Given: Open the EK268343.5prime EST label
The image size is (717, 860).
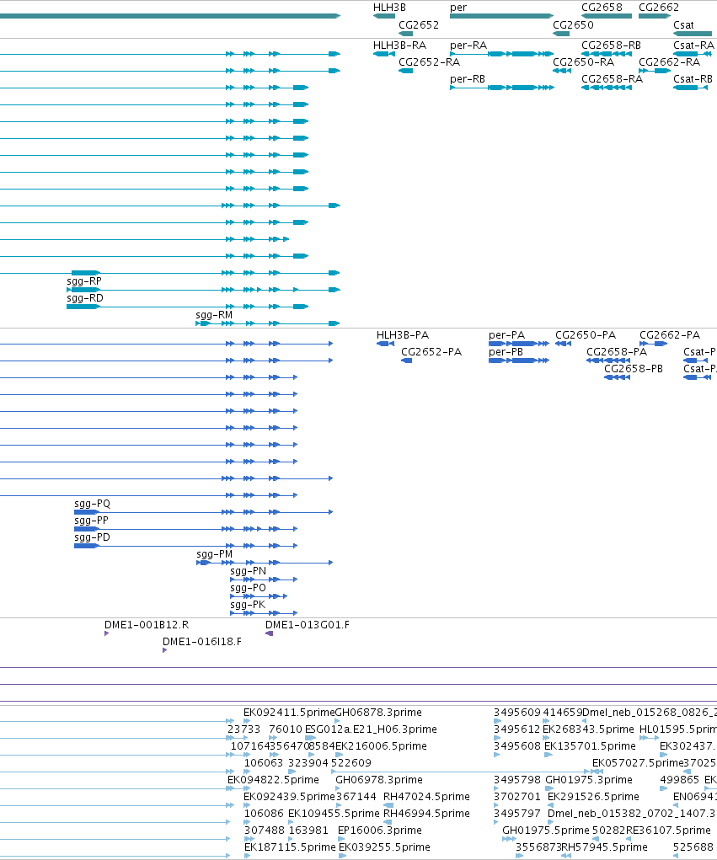Looking at the screenshot, I should 588,730.
